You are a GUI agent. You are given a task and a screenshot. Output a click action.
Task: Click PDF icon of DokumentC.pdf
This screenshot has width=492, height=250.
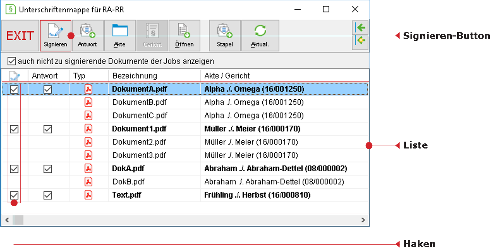coord(88,116)
